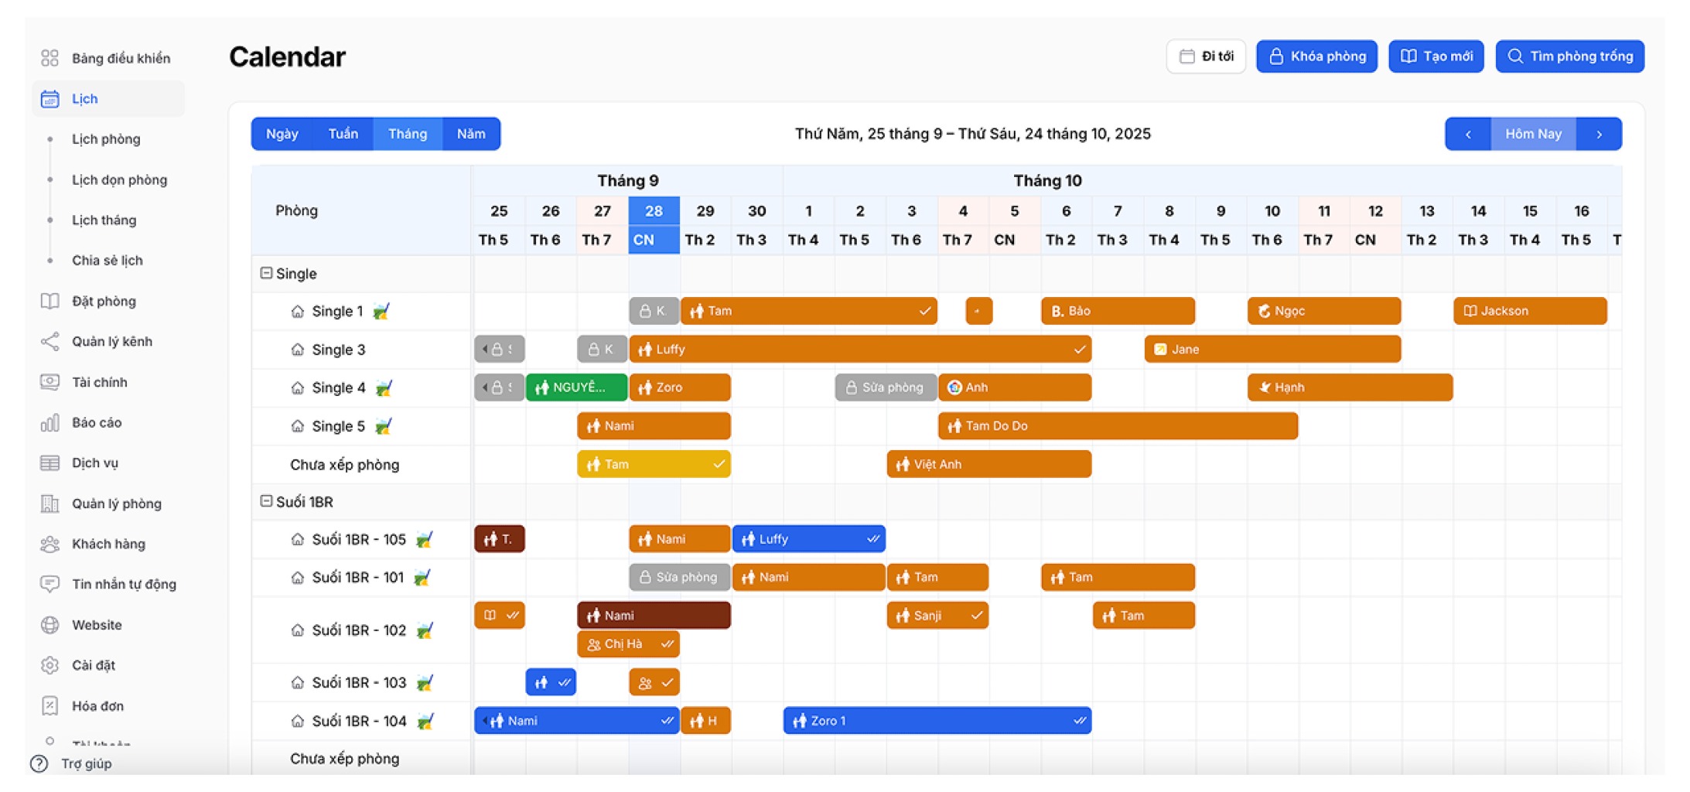Screen dimensions: 1690x792
Task: Click the Tài chính finance icon
Action: [50, 382]
